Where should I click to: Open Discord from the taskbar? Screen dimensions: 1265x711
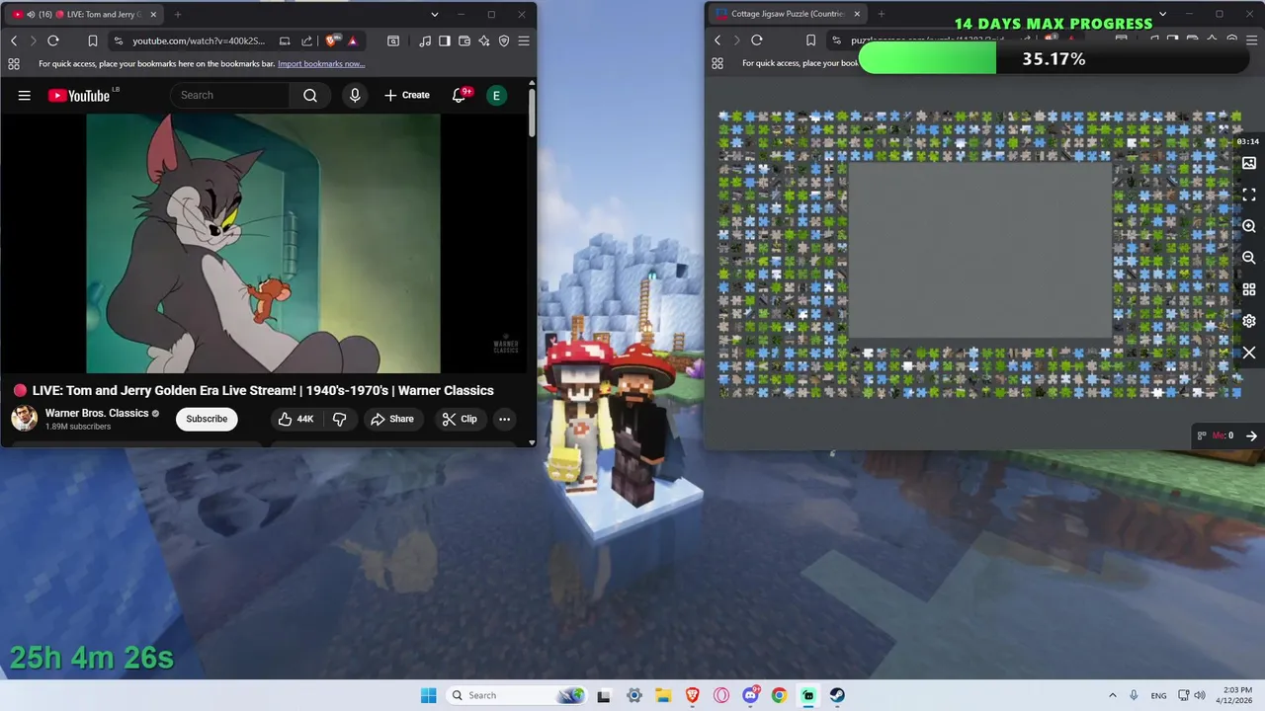pos(751,695)
